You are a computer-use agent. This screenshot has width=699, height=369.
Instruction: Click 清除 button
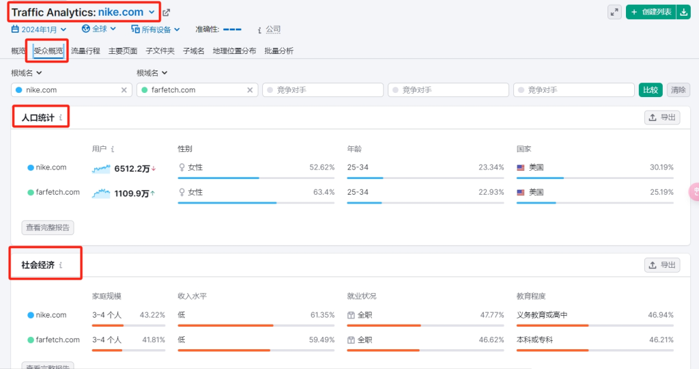point(679,90)
